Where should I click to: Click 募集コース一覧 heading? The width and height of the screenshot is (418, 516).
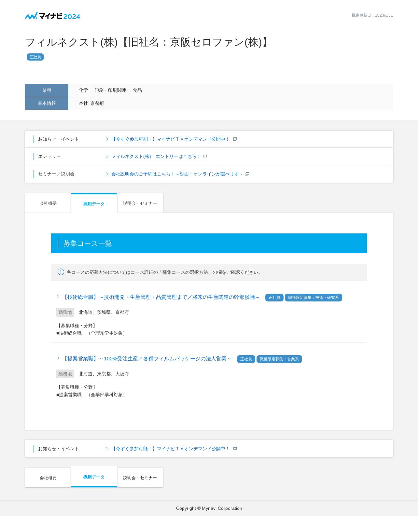pos(88,244)
